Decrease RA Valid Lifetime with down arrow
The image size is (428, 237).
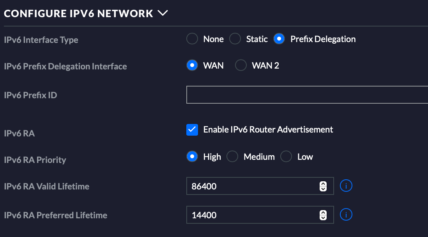point(323,189)
